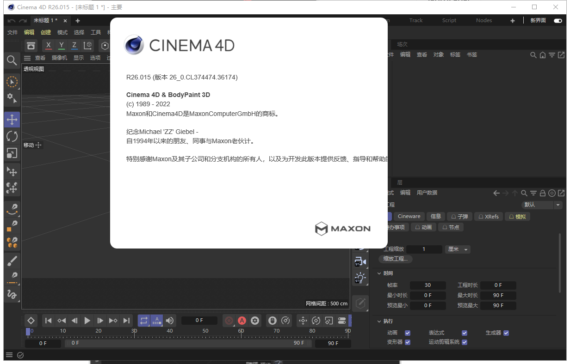This screenshot has width=570, height=364.
Task: Toggle the Y axis lock icon
Action: click(x=62, y=46)
